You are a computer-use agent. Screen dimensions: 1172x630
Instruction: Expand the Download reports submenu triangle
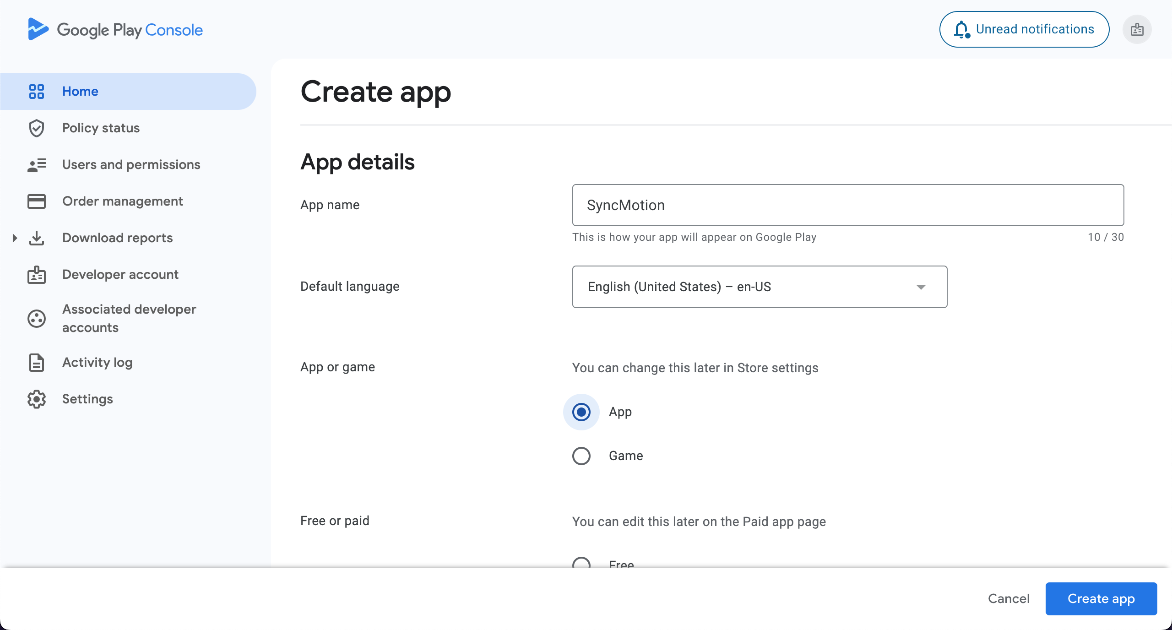tap(15, 238)
